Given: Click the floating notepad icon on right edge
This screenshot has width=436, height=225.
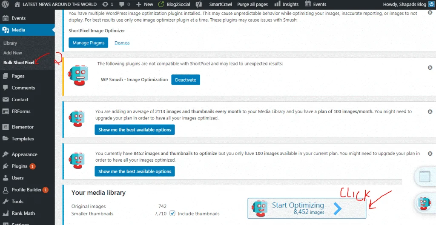Looking at the screenshot, I should point(425,177).
